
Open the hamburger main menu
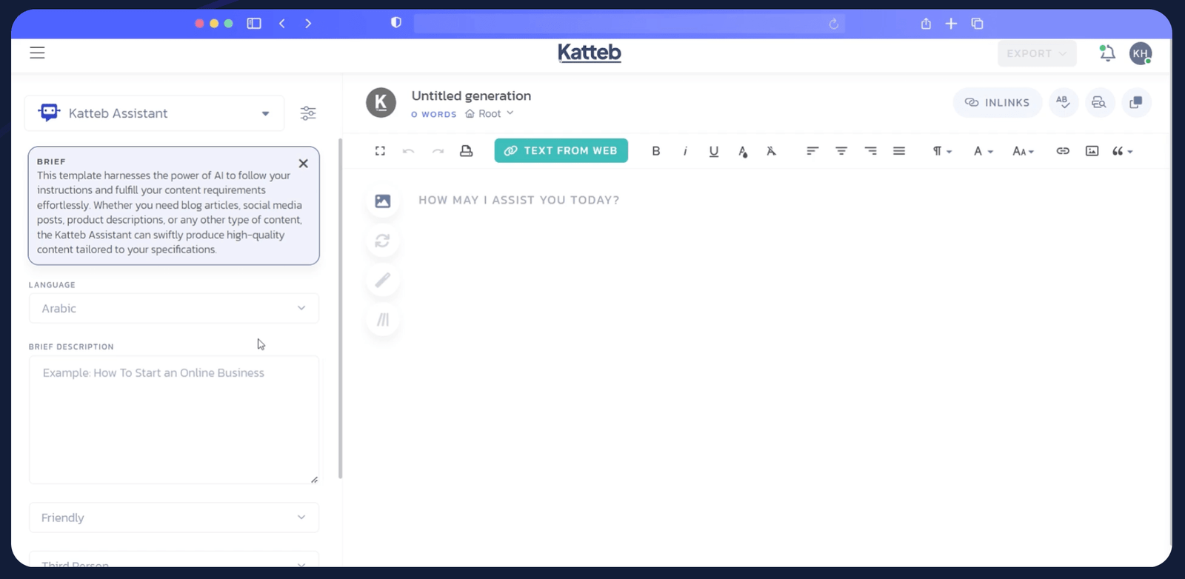(37, 53)
